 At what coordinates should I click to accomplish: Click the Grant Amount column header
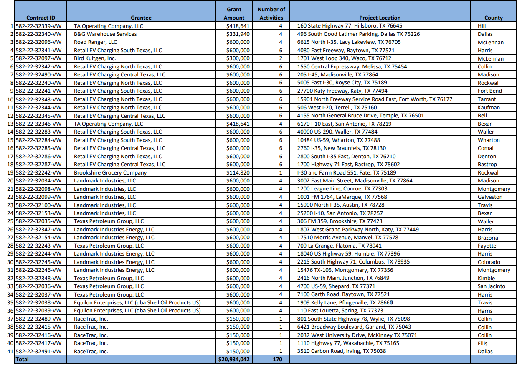coord(234,13)
